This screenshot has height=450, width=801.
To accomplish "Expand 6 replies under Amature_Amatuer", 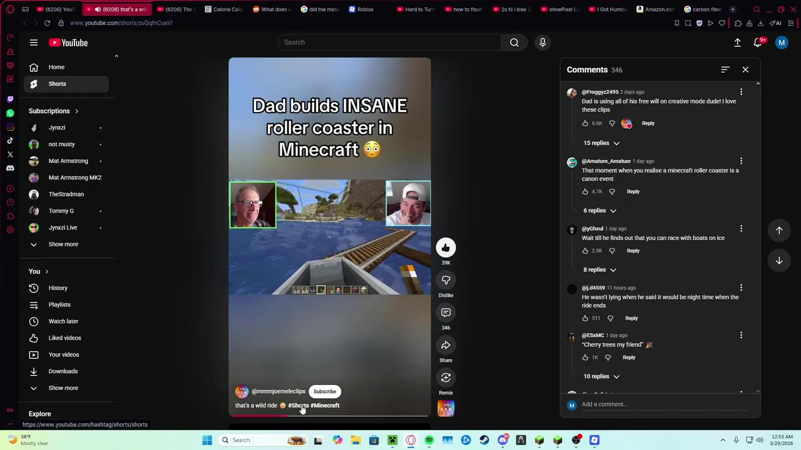I will coord(599,211).
